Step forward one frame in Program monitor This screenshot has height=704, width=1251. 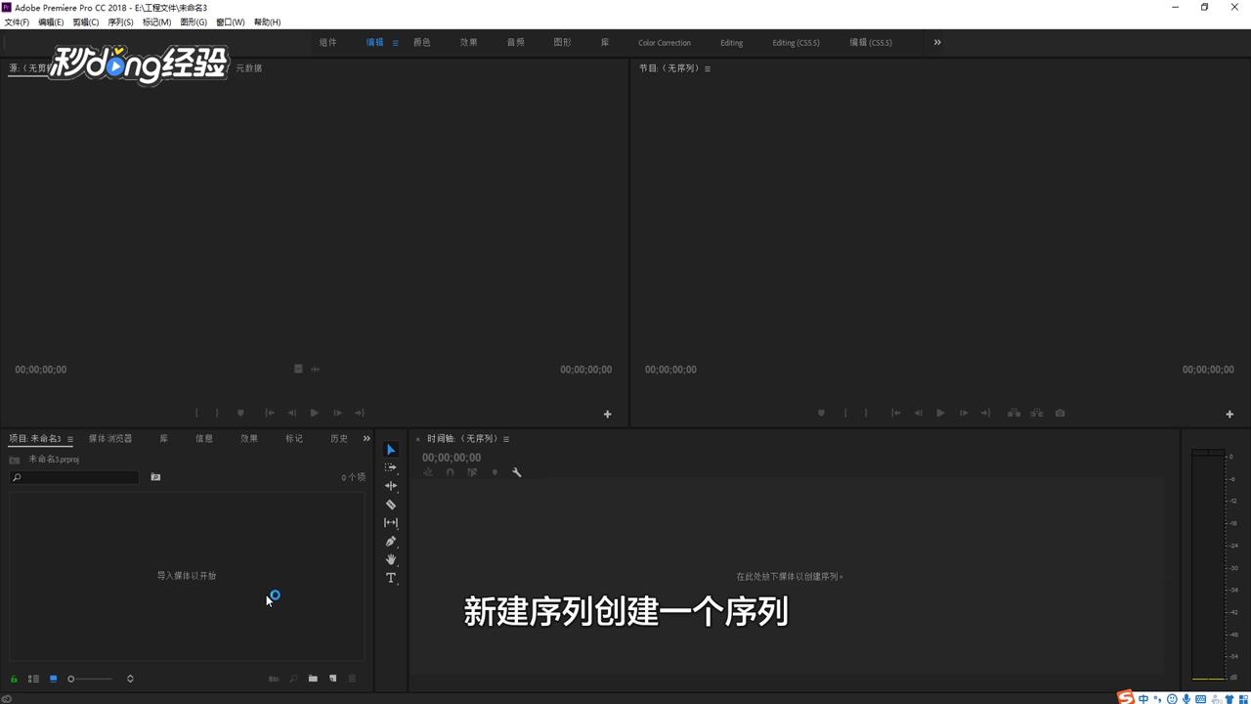pos(963,413)
